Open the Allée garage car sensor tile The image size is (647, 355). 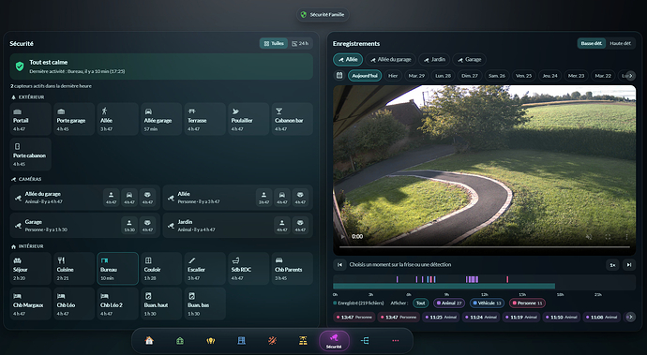click(x=161, y=119)
